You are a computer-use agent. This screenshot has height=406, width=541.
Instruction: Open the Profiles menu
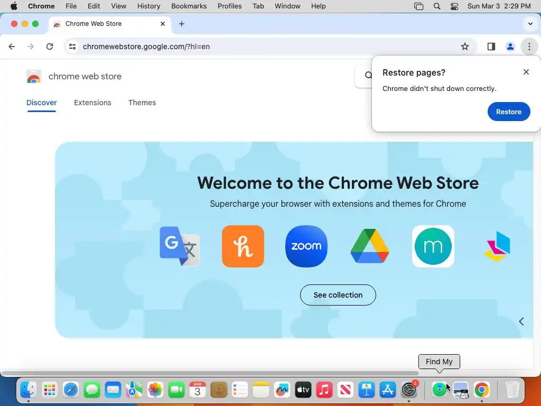point(230,6)
